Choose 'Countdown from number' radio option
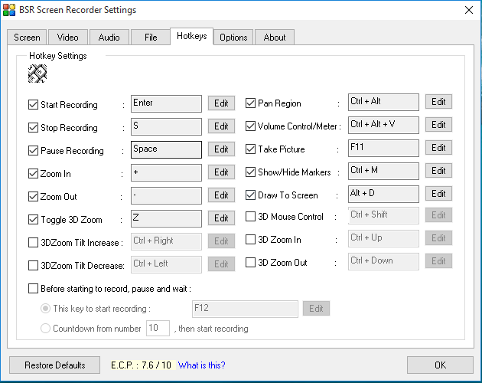Viewport: 482px width, 383px height. tap(45, 328)
